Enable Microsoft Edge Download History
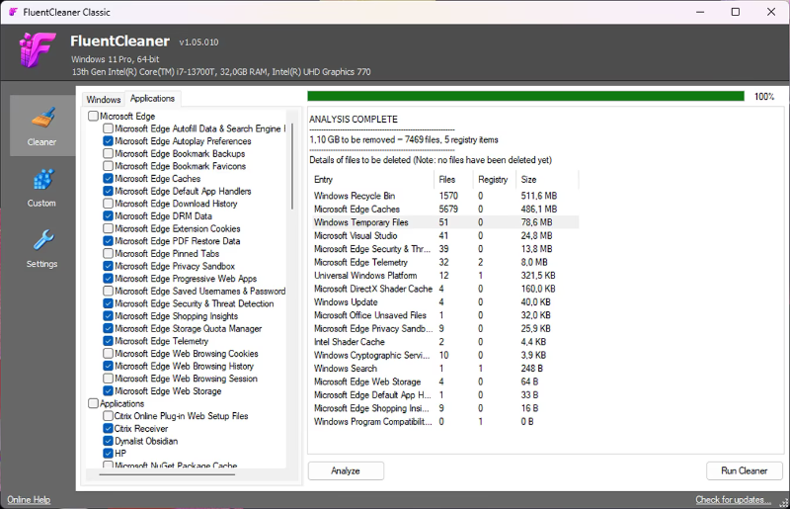This screenshot has height=509, width=790. click(x=108, y=204)
